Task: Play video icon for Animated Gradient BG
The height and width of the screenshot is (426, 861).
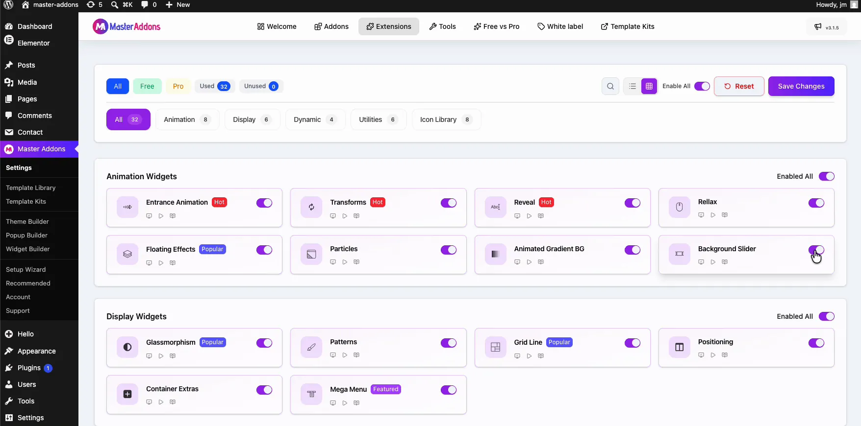Action: coord(529,262)
